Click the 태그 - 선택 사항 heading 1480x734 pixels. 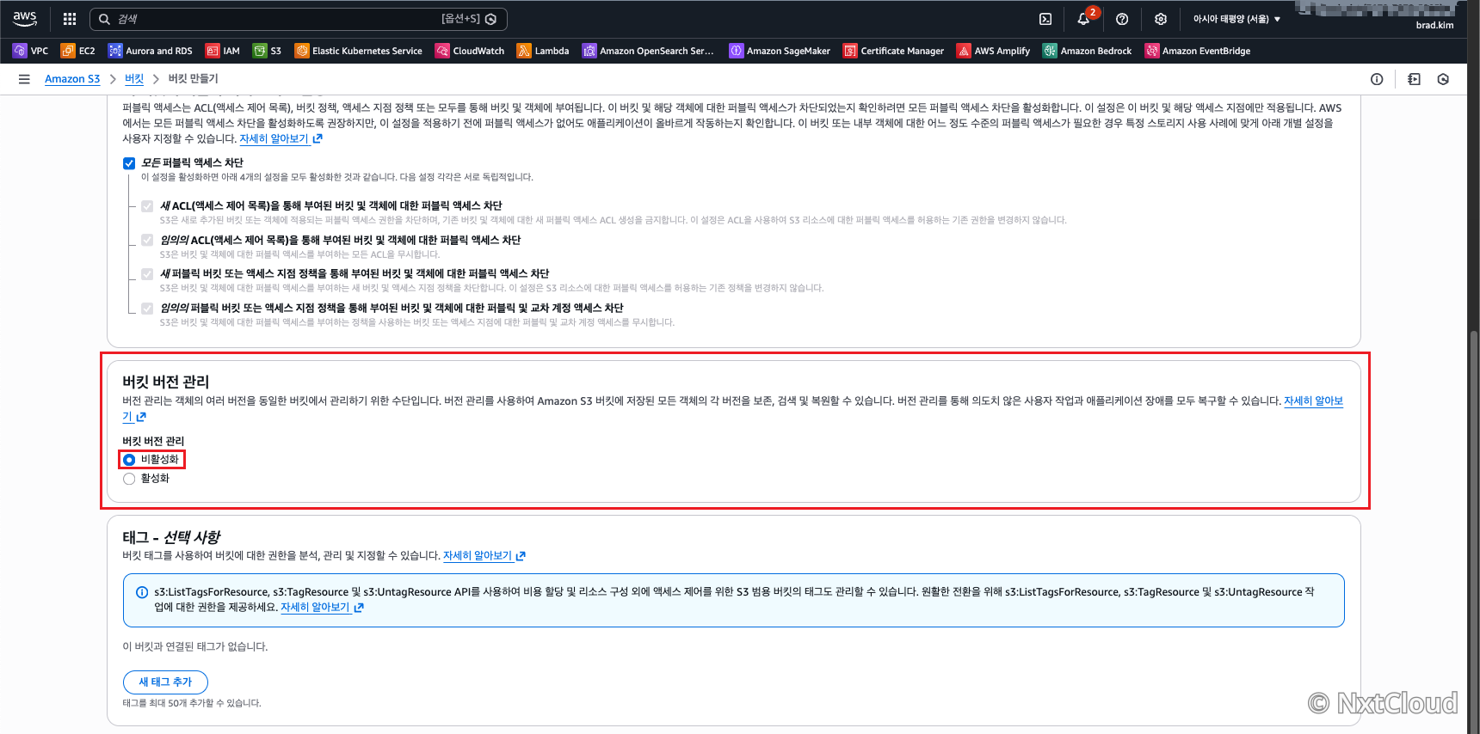coord(171,537)
